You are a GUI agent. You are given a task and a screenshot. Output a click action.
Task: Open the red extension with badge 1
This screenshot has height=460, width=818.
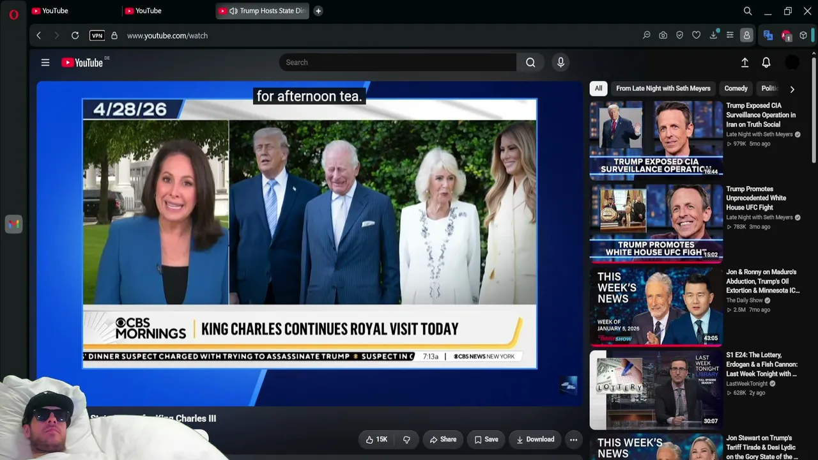[787, 36]
